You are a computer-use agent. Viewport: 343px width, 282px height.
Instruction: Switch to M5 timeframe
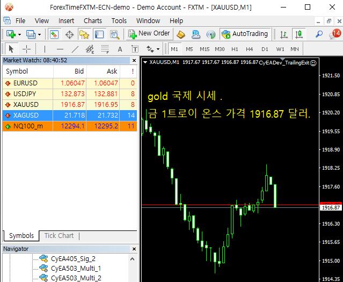[x=189, y=49]
